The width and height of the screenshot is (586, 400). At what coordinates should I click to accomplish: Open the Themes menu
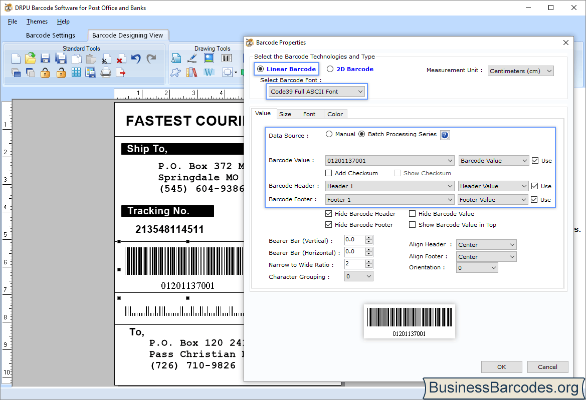pos(37,22)
